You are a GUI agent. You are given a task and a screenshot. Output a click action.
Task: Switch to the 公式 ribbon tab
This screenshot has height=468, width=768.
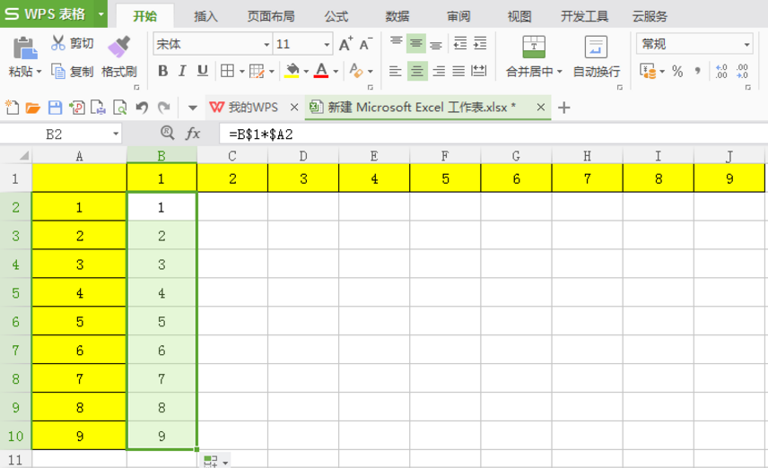point(336,16)
